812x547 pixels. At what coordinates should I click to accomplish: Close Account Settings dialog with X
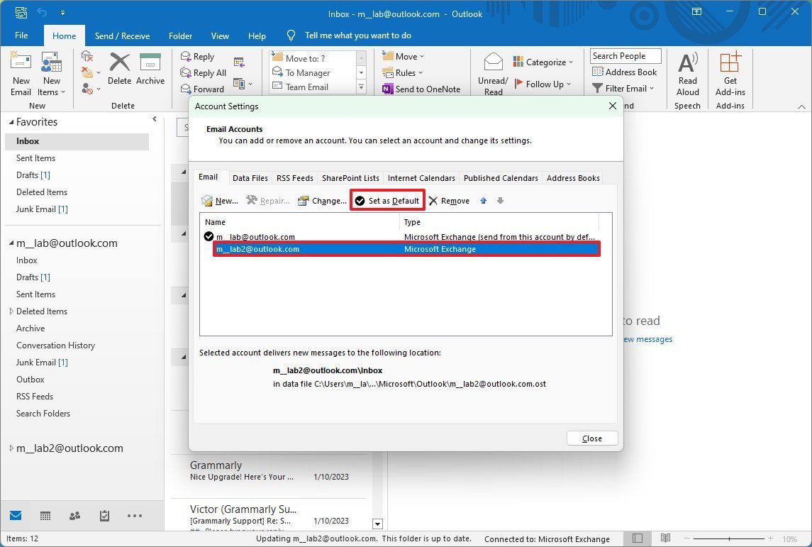[x=613, y=106]
